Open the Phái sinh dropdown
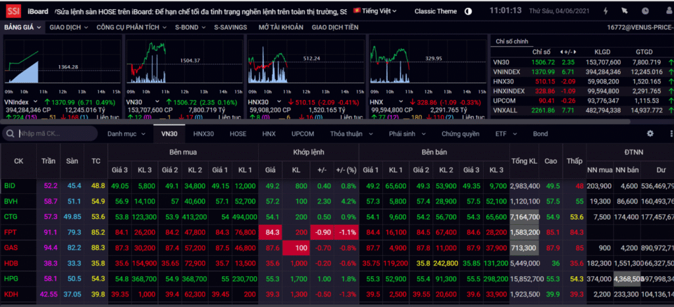 click(x=404, y=133)
